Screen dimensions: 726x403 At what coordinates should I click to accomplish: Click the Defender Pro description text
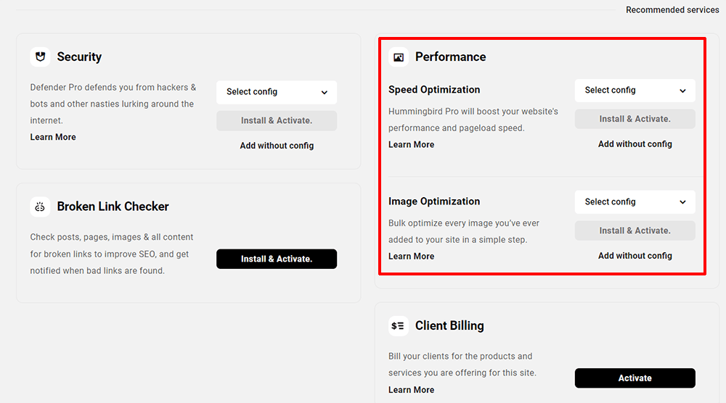(113, 104)
